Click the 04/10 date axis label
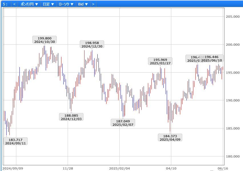This screenshot has width=243, height=171. point(171,168)
